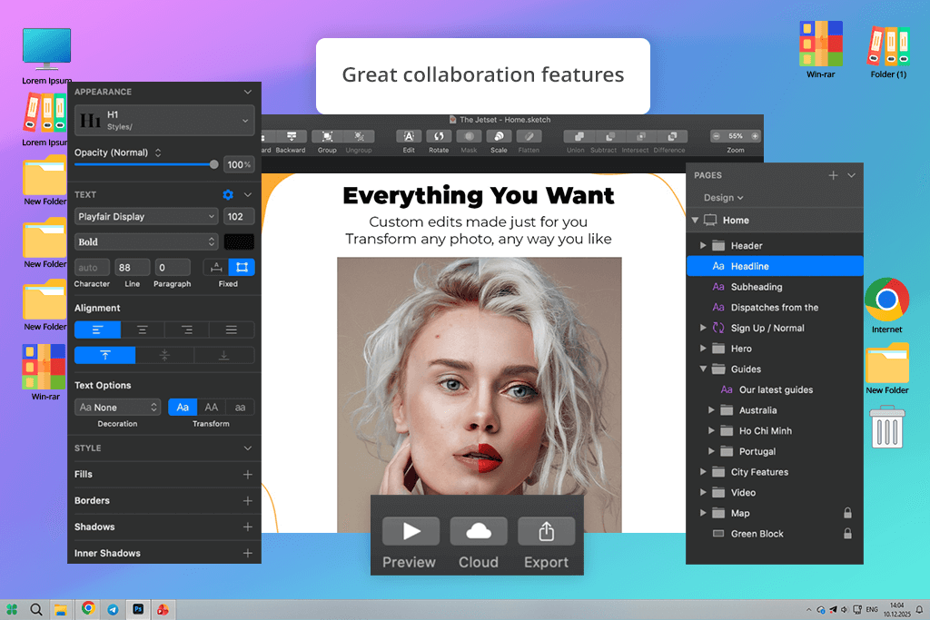Zoom out with the minus button
Image resolution: width=930 pixels, height=620 pixels.
pos(717,136)
